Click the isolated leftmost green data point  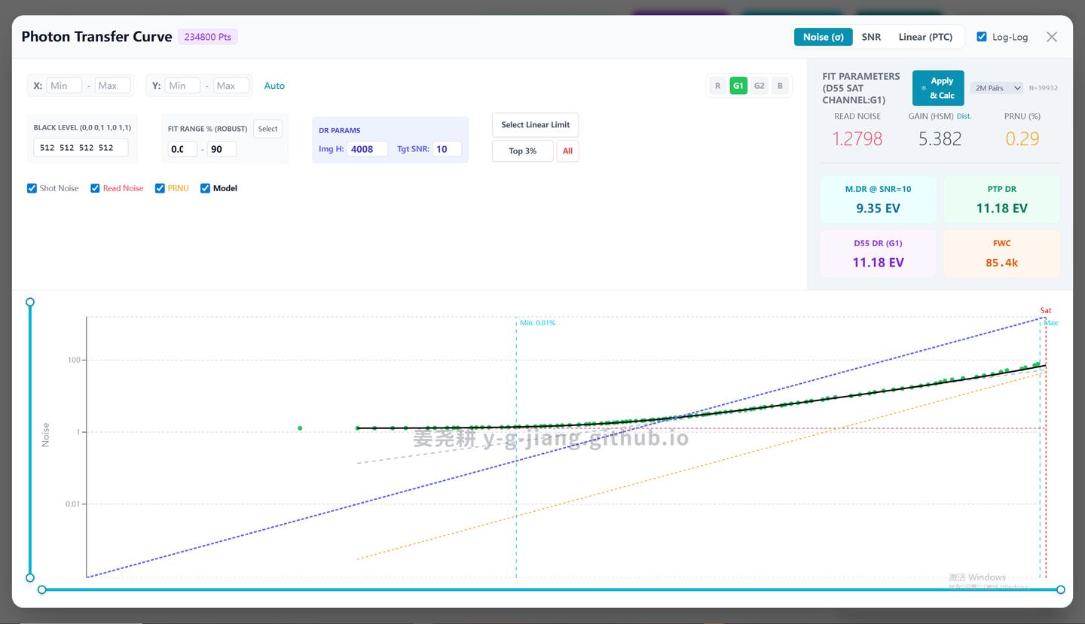[x=300, y=428]
